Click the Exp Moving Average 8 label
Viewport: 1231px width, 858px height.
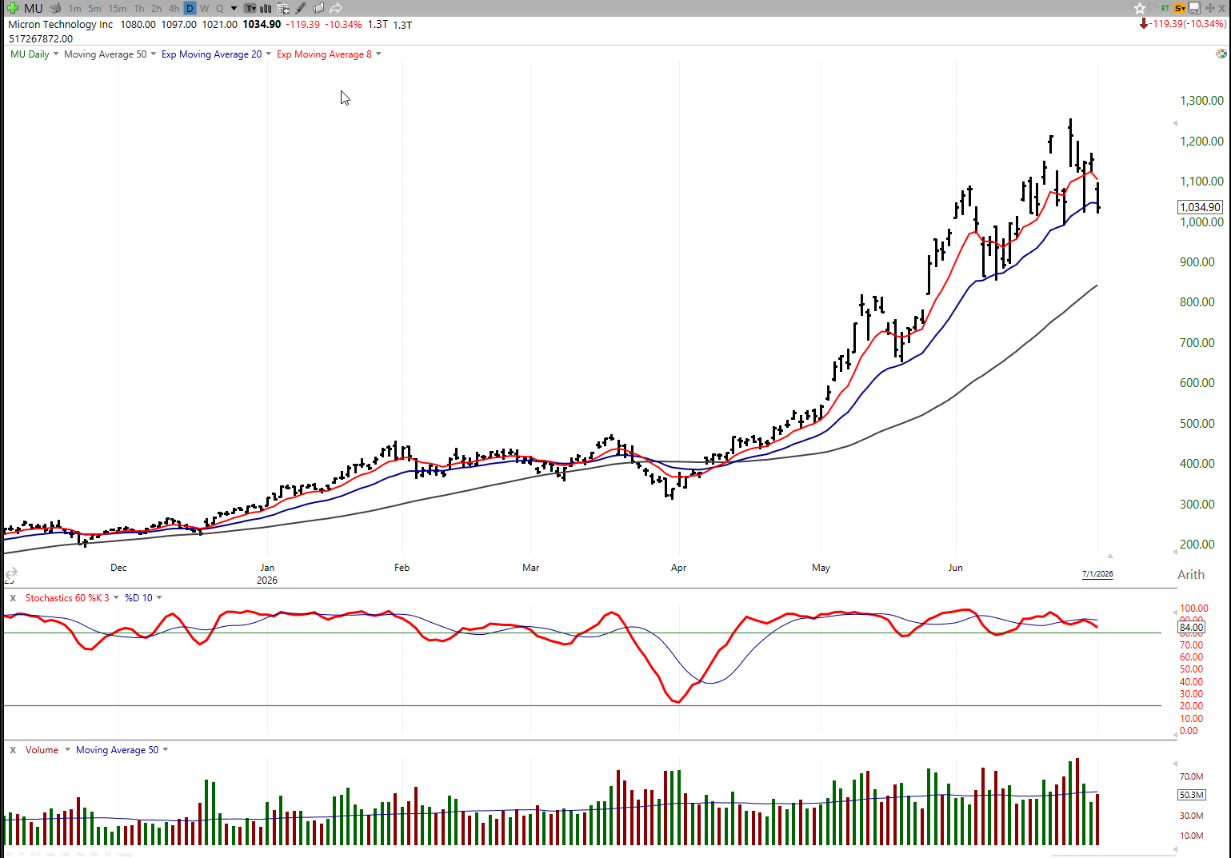pos(325,54)
